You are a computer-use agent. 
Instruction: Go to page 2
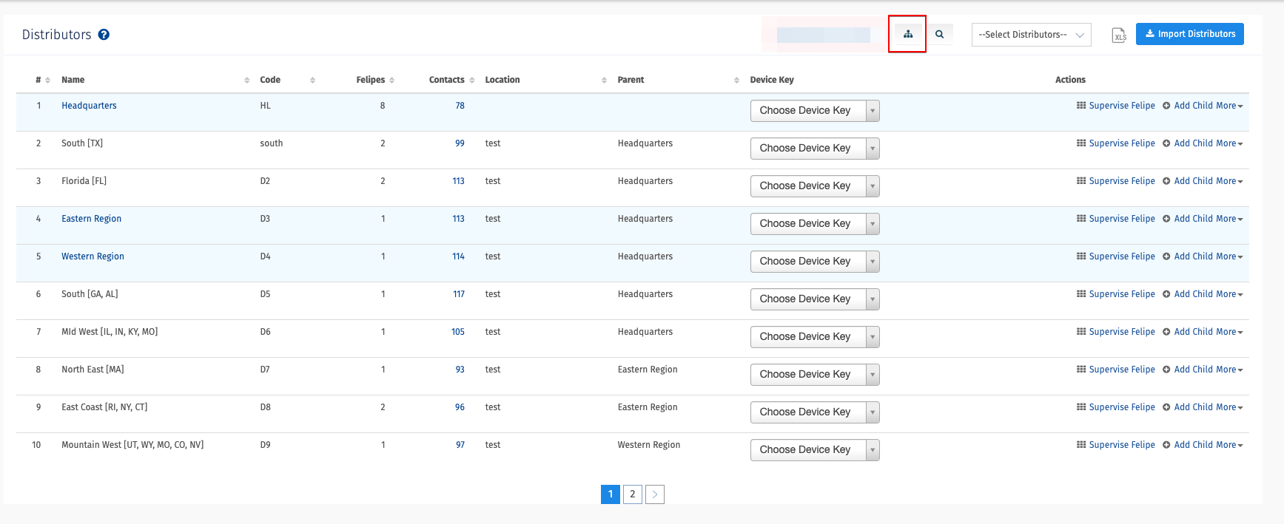pos(632,494)
